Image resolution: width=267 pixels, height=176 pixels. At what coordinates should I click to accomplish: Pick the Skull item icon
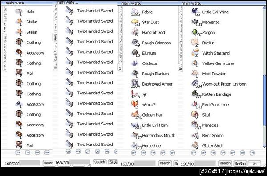[x=195, y=114]
